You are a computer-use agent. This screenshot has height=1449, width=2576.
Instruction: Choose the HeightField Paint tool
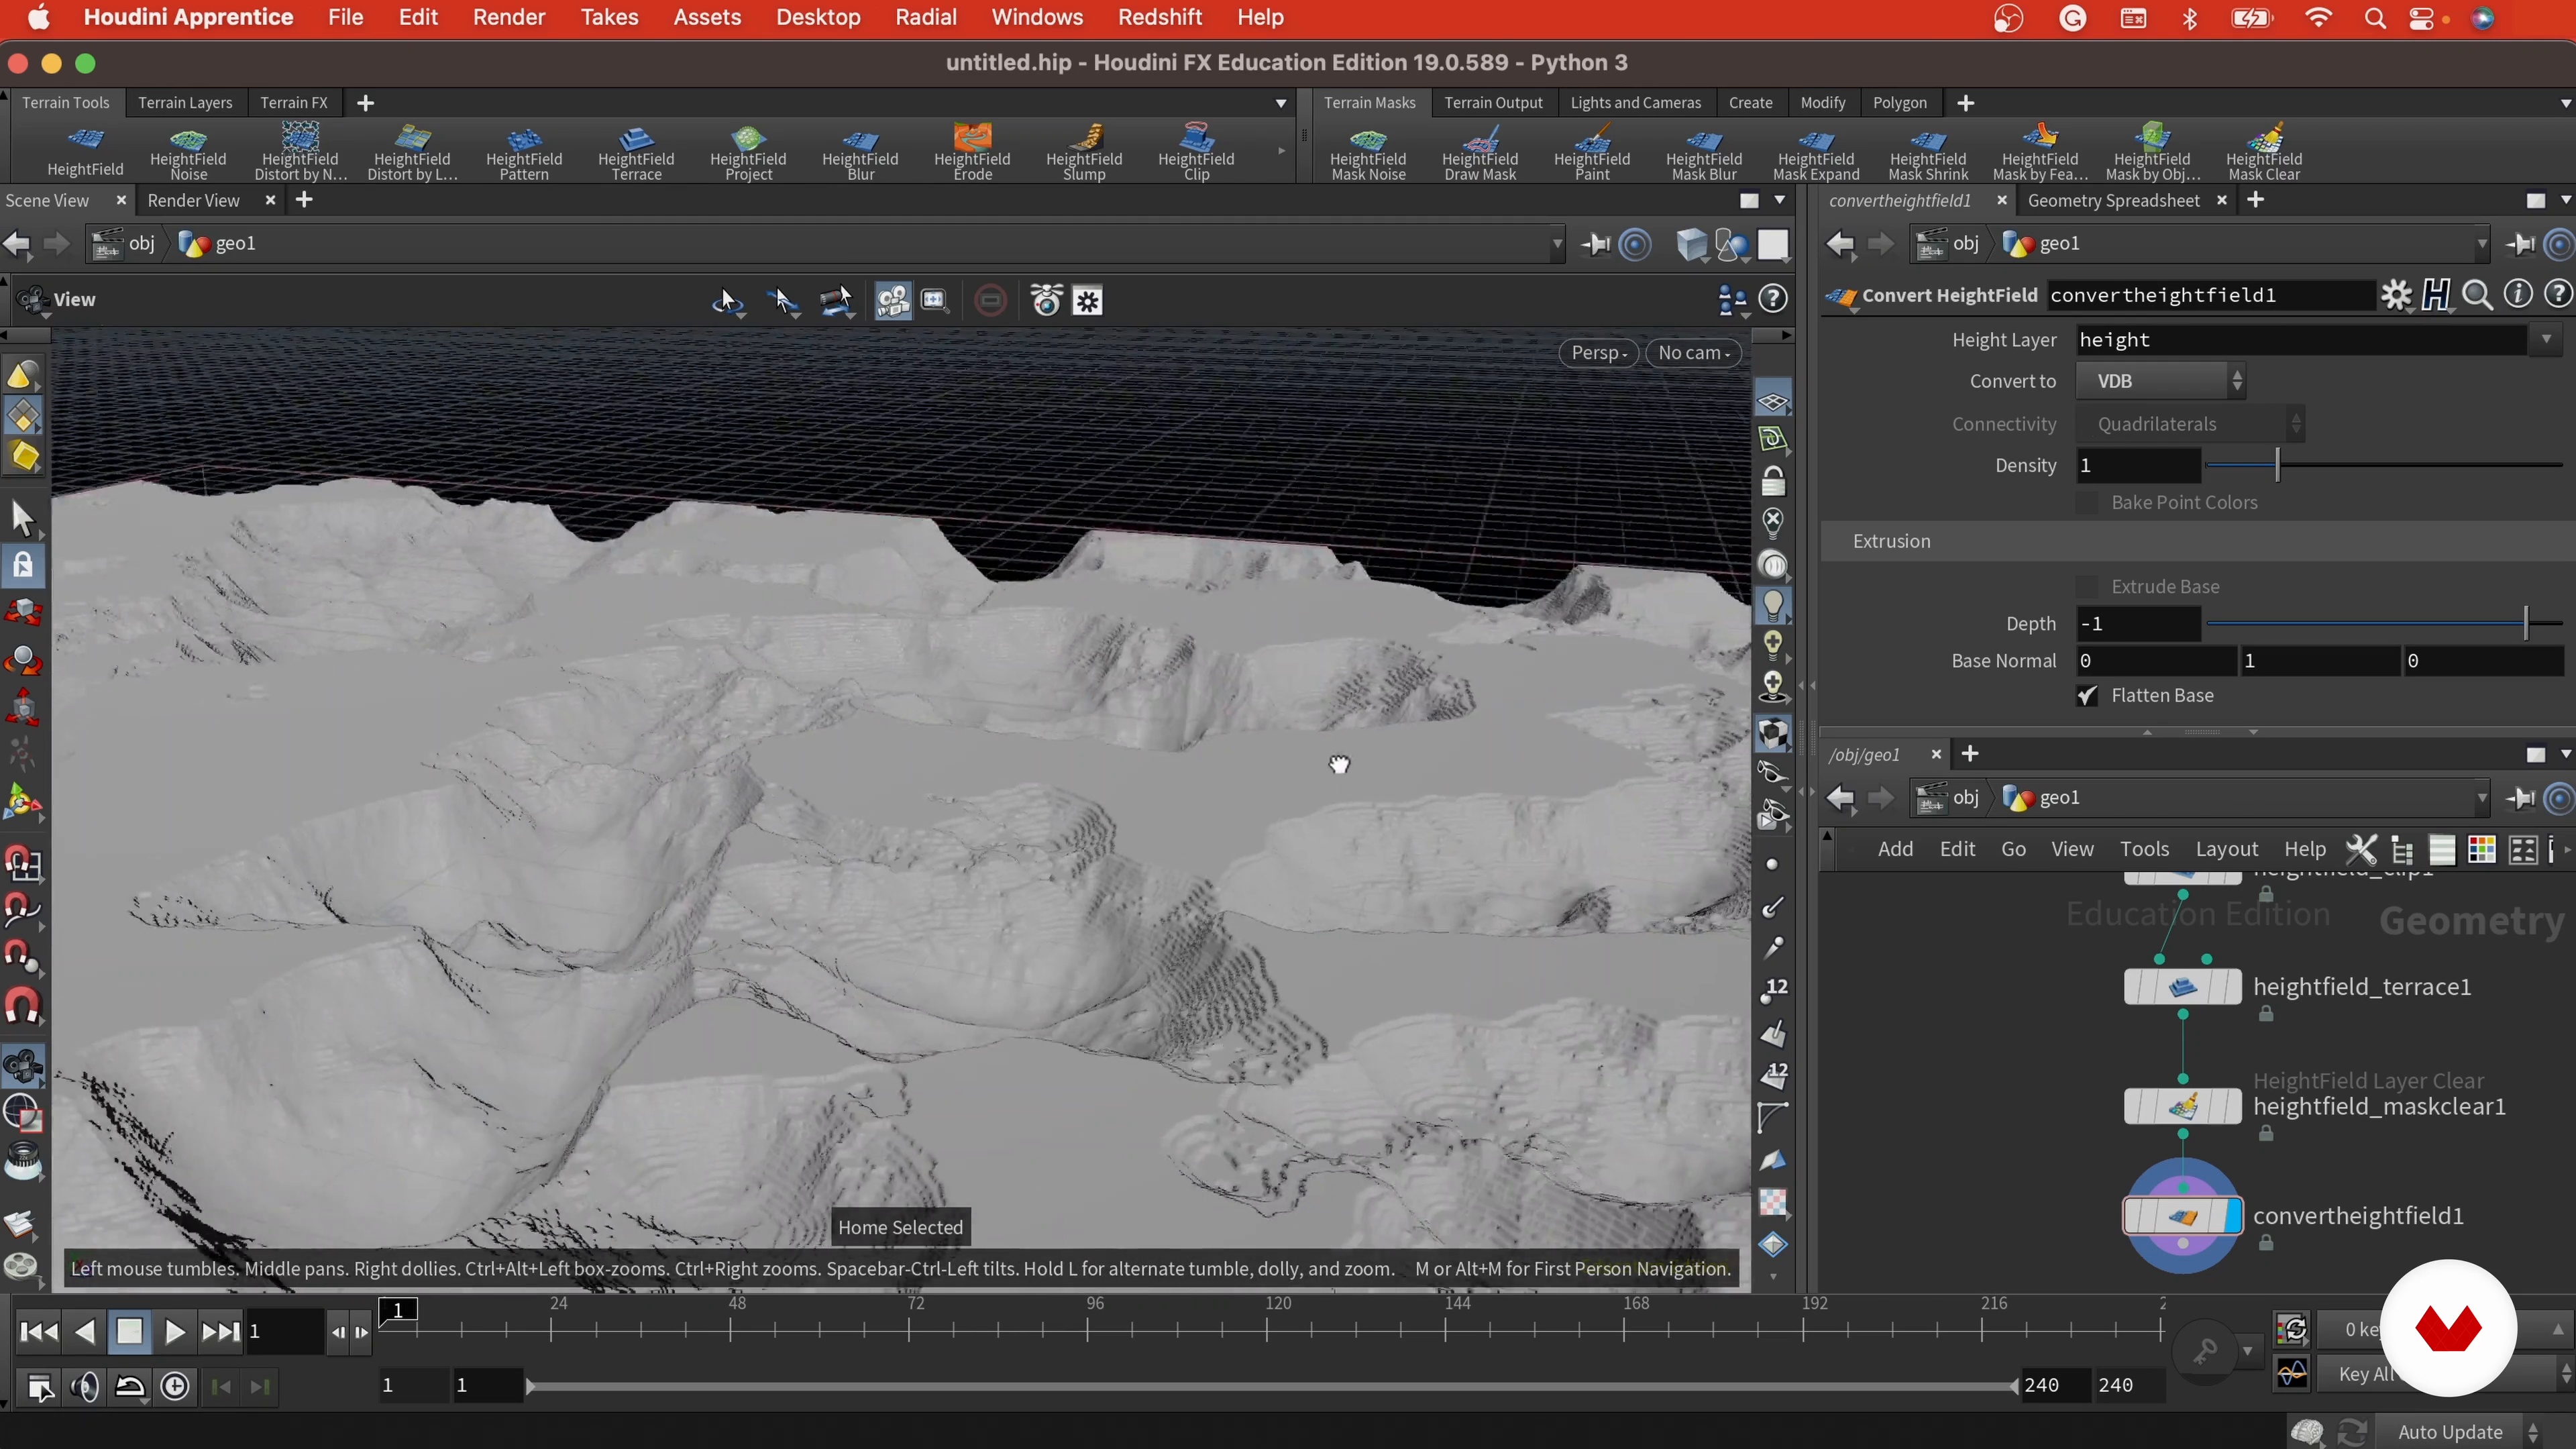pyautogui.click(x=1592, y=152)
